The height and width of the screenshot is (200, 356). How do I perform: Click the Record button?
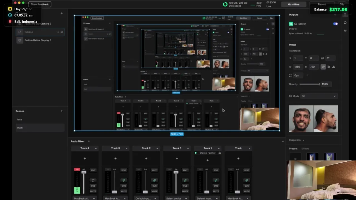click(322, 4)
